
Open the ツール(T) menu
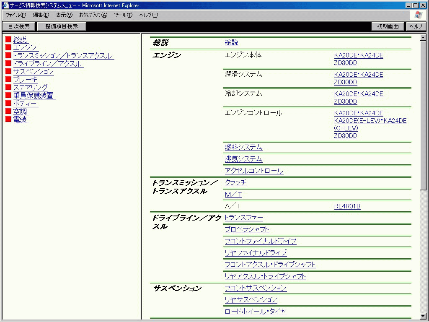(x=123, y=15)
